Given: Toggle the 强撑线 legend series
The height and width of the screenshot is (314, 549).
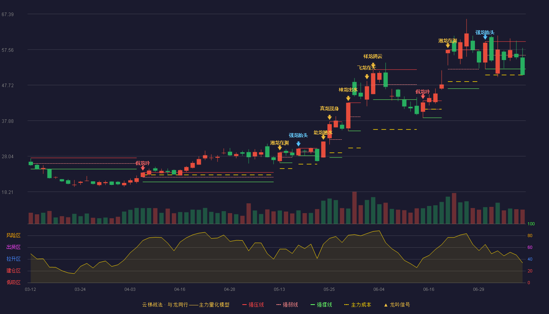Looking at the screenshot, I should [x=321, y=305].
